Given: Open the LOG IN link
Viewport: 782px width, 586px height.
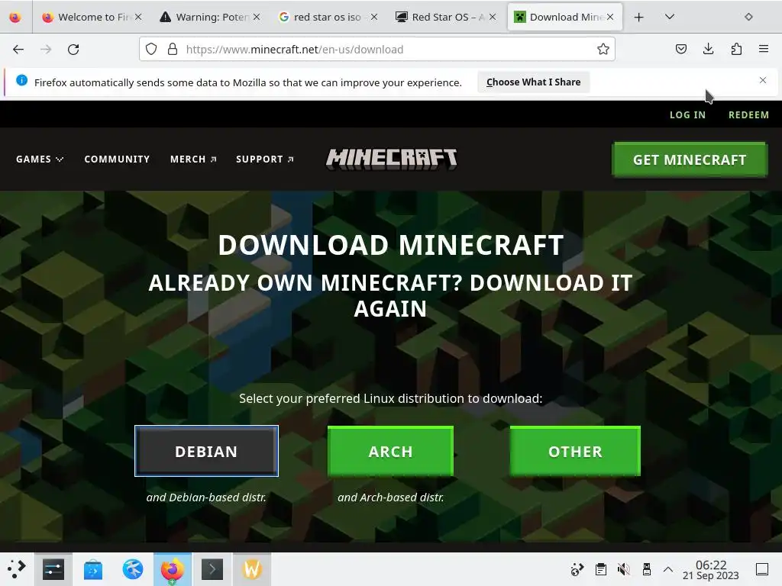Looking at the screenshot, I should [x=687, y=115].
